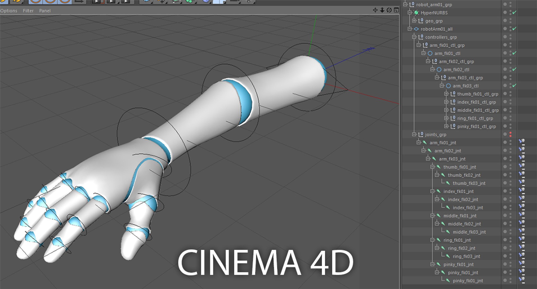Click the joint icon beside index_fk03_jnt
The height and width of the screenshot is (289, 537).
pyautogui.click(x=448, y=207)
